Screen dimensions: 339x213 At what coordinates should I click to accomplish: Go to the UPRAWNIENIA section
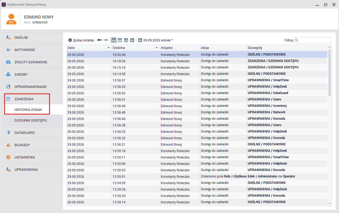tap(33, 170)
